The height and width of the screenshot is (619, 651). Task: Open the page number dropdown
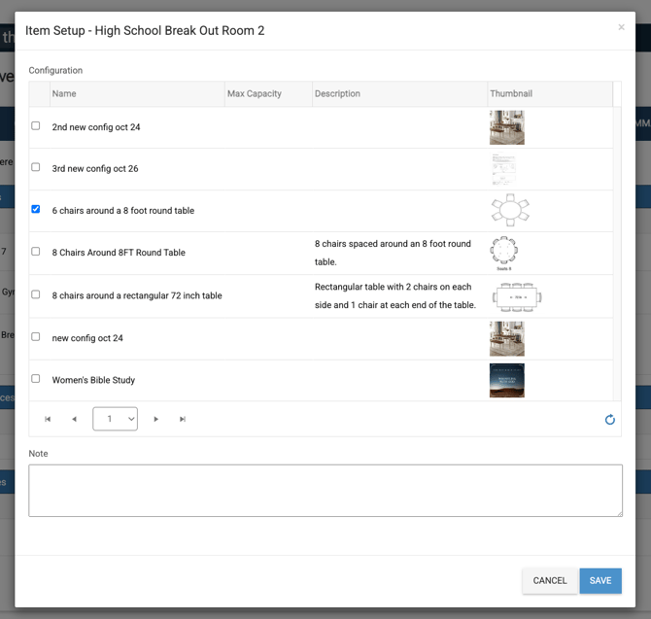click(x=115, y=419)
